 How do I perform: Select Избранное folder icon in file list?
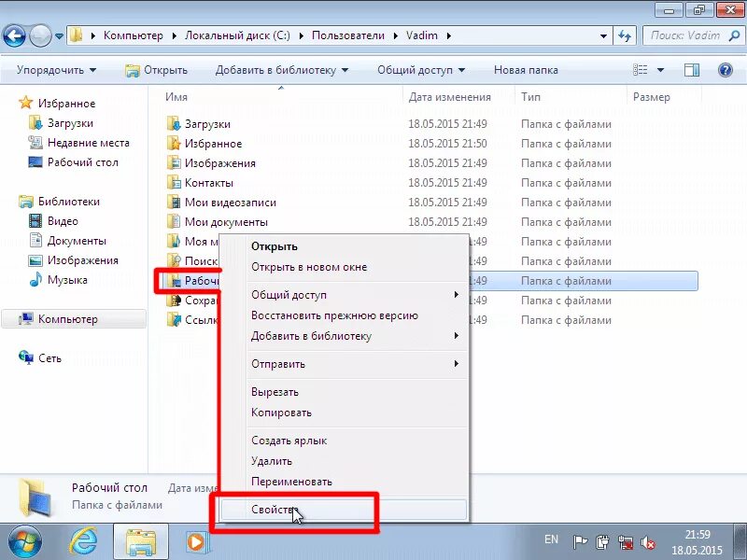pos(174,144)
